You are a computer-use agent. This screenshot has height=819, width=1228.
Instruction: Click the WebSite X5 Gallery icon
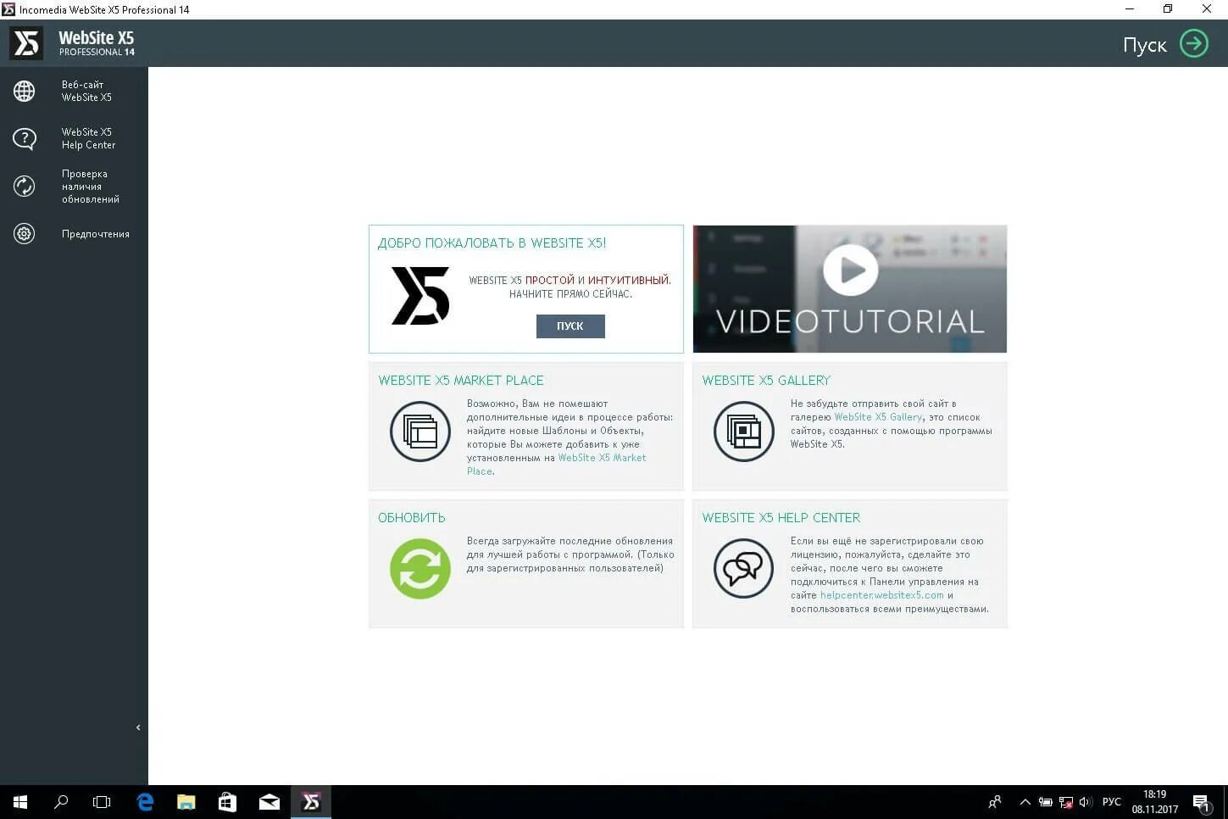(744, 432)
